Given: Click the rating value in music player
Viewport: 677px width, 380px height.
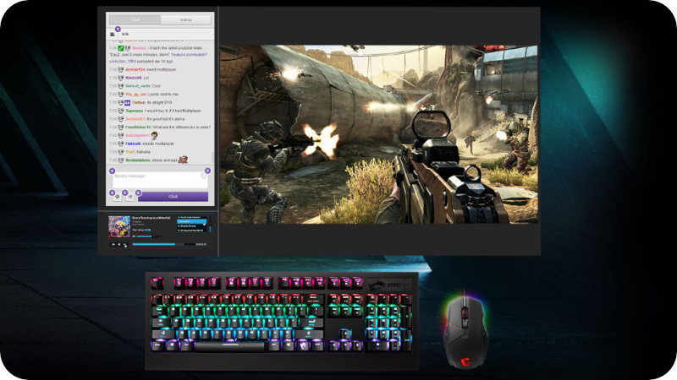Looking at the screenshot, I should click(x=147, y=230).
